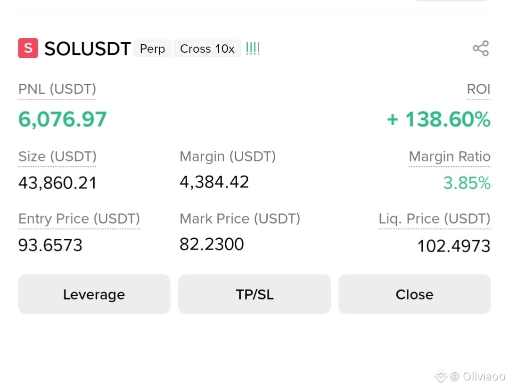
Task: Tap the share icon for the position
Action: pos(481,48)
